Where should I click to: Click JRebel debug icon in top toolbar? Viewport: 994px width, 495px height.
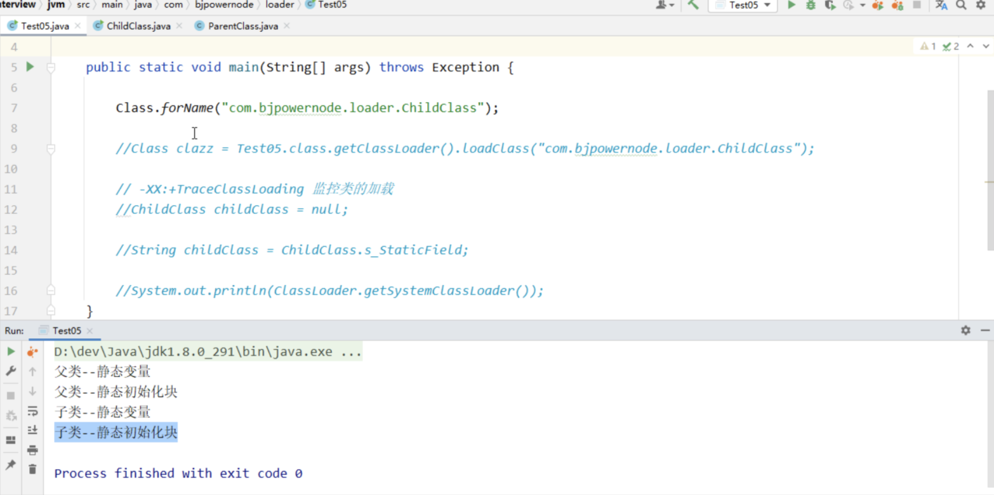click(898, 5)
